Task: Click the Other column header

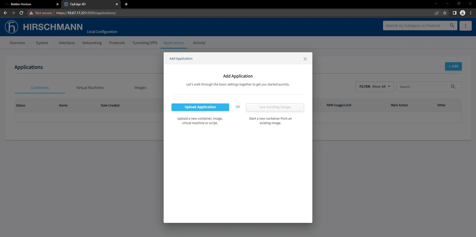Action: [x=441, y=105]
